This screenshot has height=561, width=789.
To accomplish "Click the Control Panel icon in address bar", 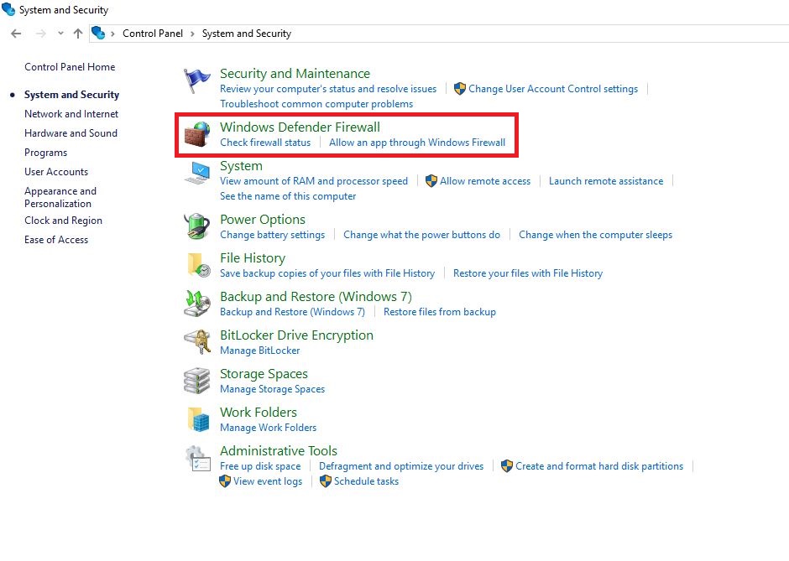I will 98,34.
